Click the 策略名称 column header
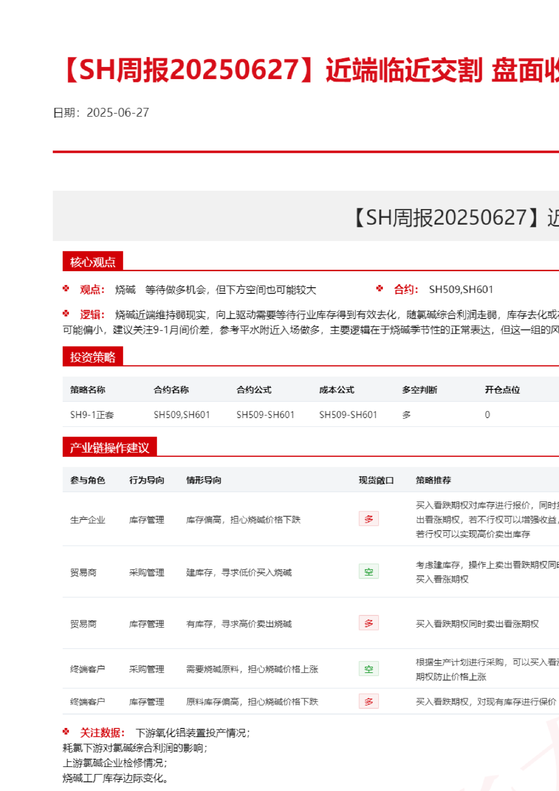 [88, 390]
